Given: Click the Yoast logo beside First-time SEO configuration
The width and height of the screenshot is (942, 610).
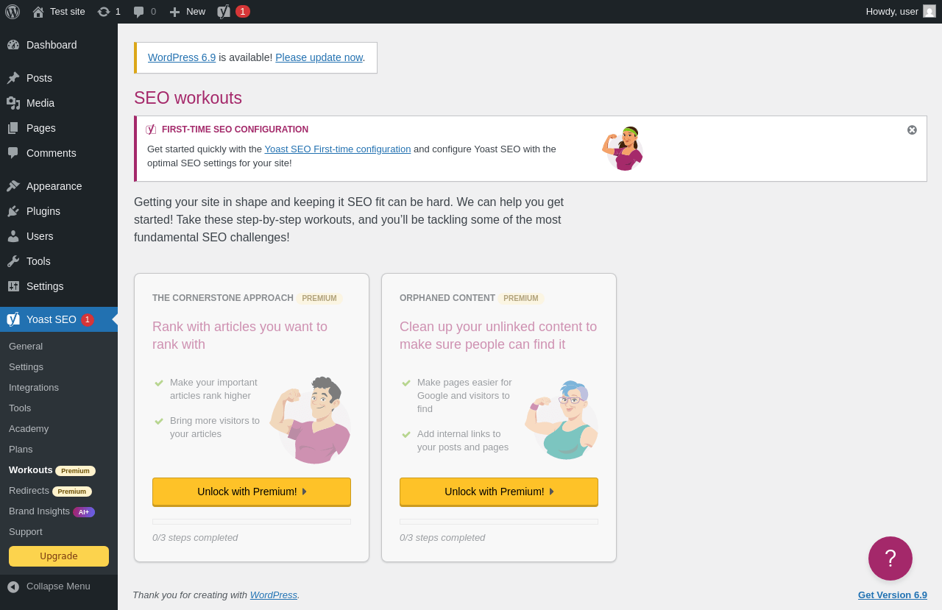Looking at the screenshot, I should (151, 130).
